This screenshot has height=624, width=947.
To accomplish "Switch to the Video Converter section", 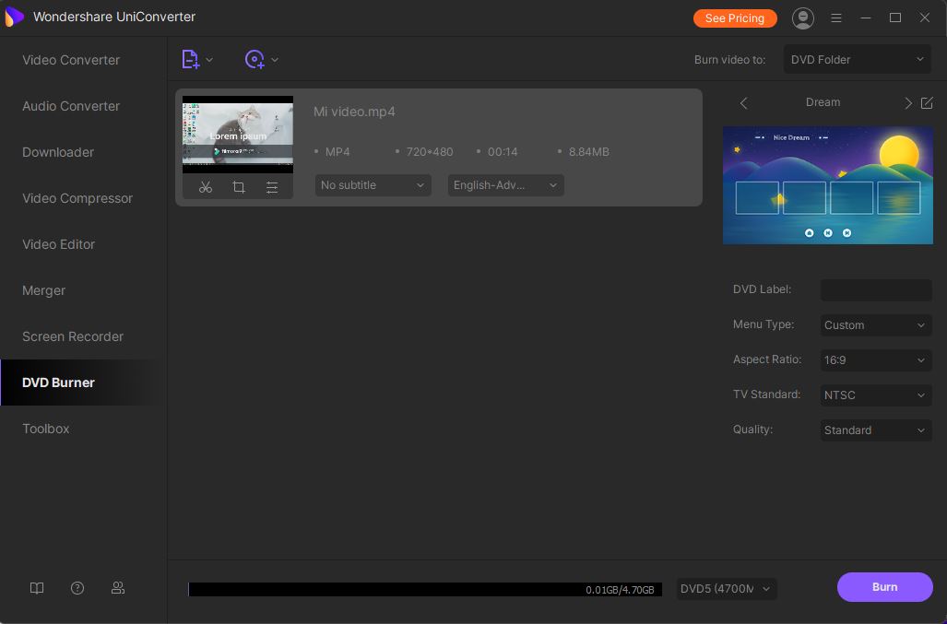I will pos(71,60).
